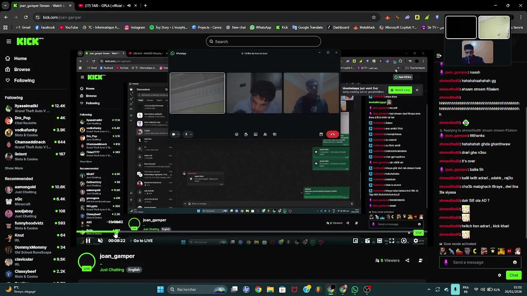Viewport: 527px width, 296px height.
Task: Click the Just Chatting category link
Action: (x=112, y=270)
